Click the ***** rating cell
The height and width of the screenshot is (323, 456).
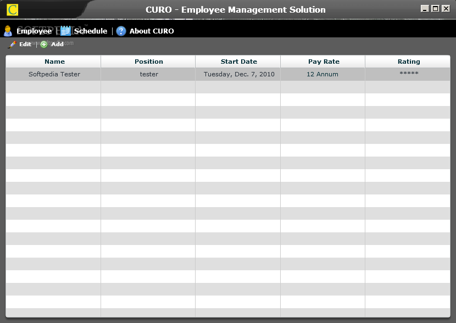pyautogui.click(x=408, y=74)
